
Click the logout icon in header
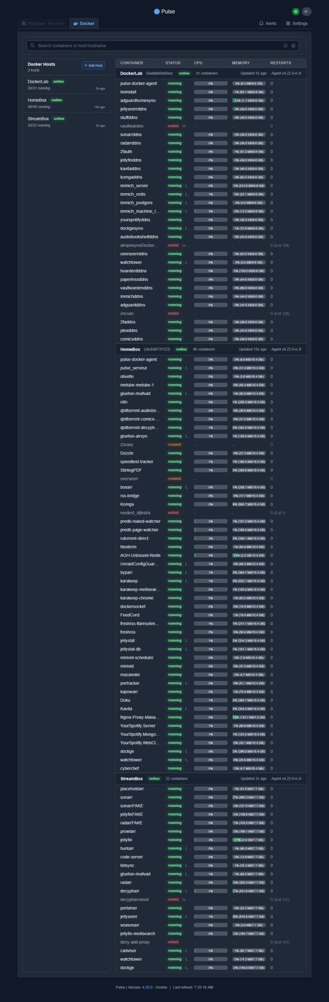(x=307, y=11)
